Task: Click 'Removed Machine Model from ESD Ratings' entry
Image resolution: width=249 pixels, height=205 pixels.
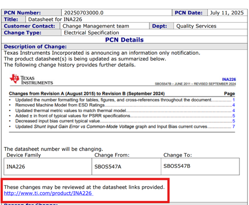Action: (x=60, y=105)
